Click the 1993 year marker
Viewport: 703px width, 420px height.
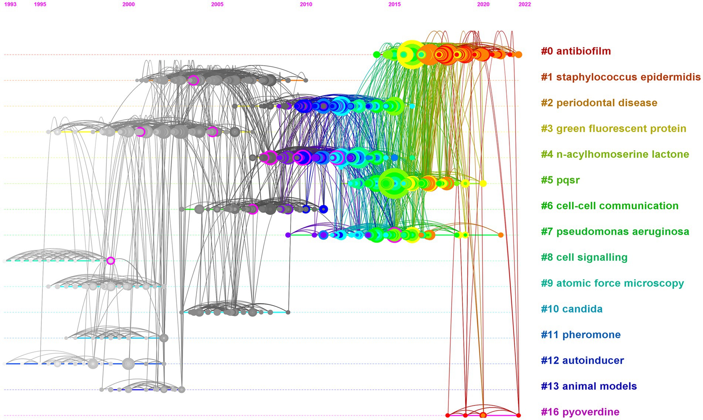pos(10,4)
